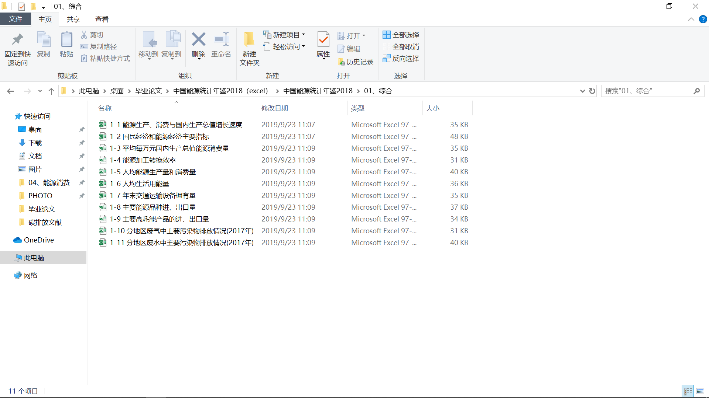Screen dimensions: 709x398
Task: Click the Paste (粘贴) clipboard icon
Action: (66, 40)
